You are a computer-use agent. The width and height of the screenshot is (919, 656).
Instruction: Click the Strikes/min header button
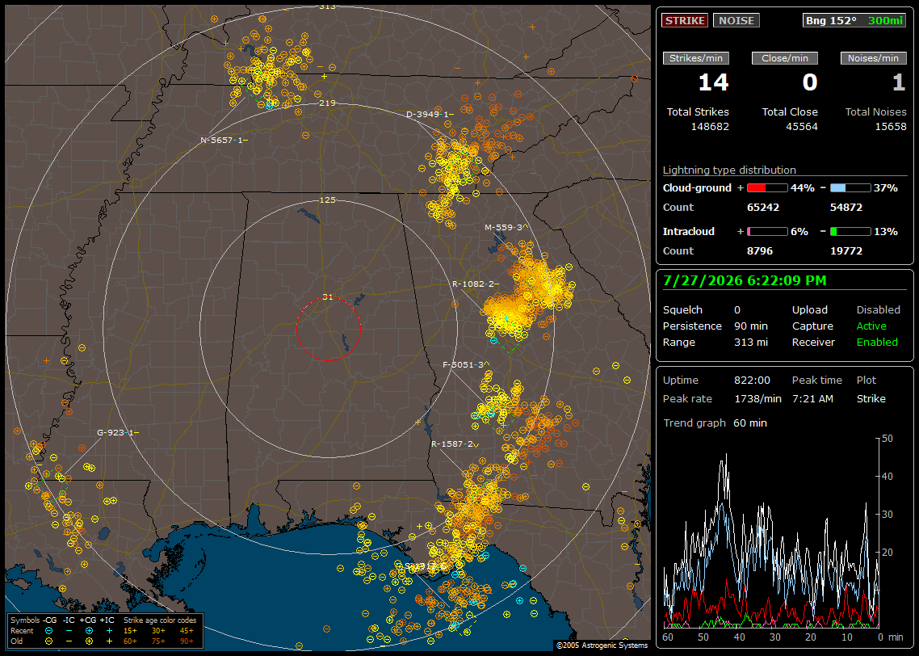695,58
